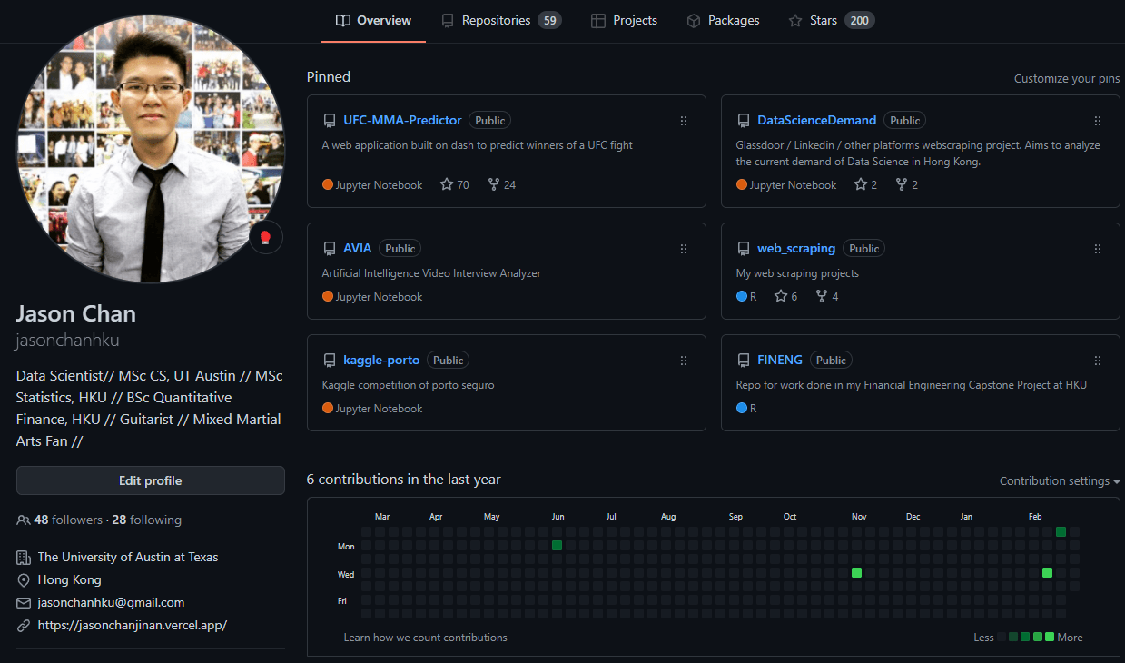Image resolution: width=1125 pixels, height=663 pixels.
Task: Click the stars count badge 200
Action: coord(860,20)
